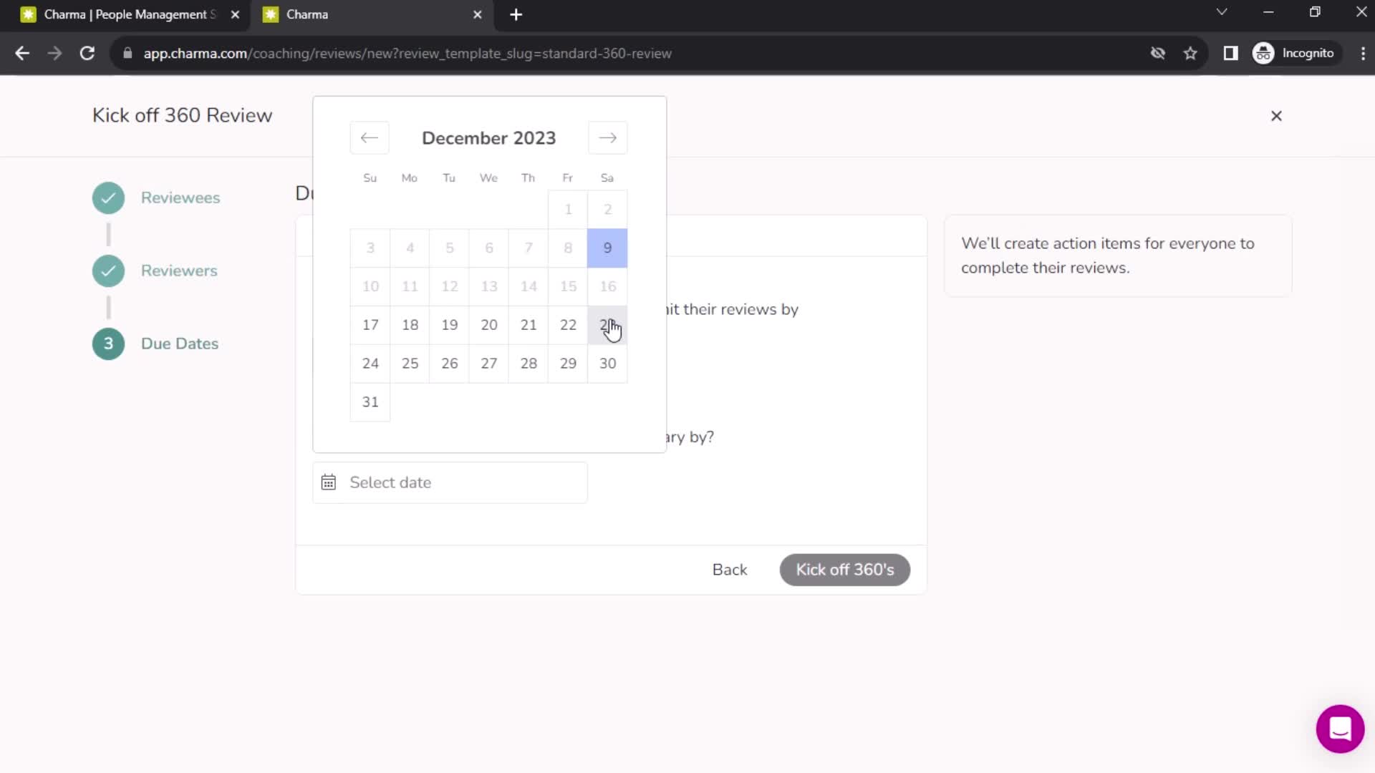The width and height of the screenshot is (1375, 773).
Task: Select the Charma People Management tab
Action: [127, 14]
